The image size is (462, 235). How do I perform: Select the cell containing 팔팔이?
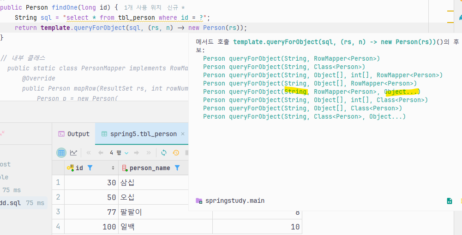(x=165, y=212)
